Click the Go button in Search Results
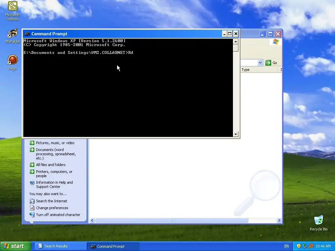335x251 pixels. tap(271, 63)
